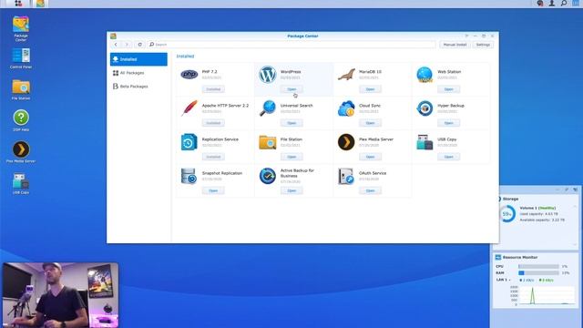Click the WordPress package name
Viewport: 583px width, 328px height.
tap(291, 72)
